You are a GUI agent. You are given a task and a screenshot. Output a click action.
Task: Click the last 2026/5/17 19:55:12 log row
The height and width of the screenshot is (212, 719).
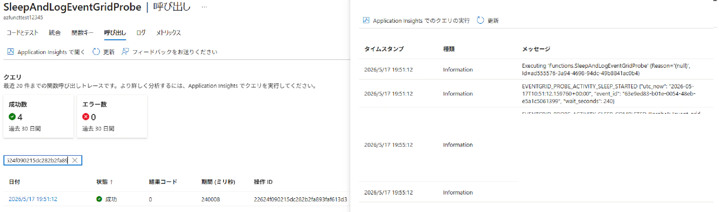click(x=536, y=192)
